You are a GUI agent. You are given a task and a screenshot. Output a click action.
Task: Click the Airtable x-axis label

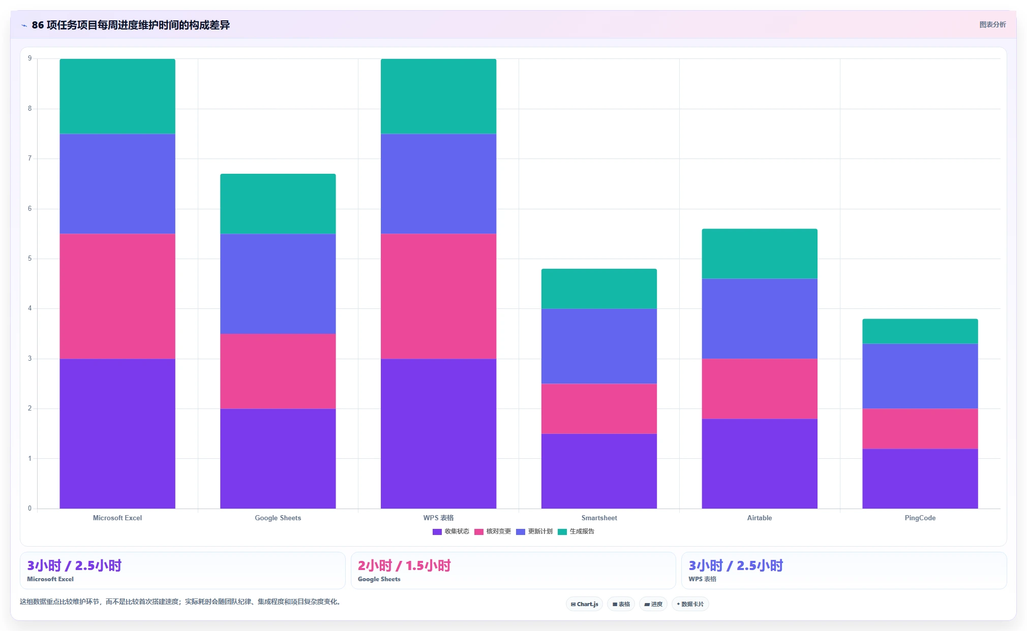760,518
